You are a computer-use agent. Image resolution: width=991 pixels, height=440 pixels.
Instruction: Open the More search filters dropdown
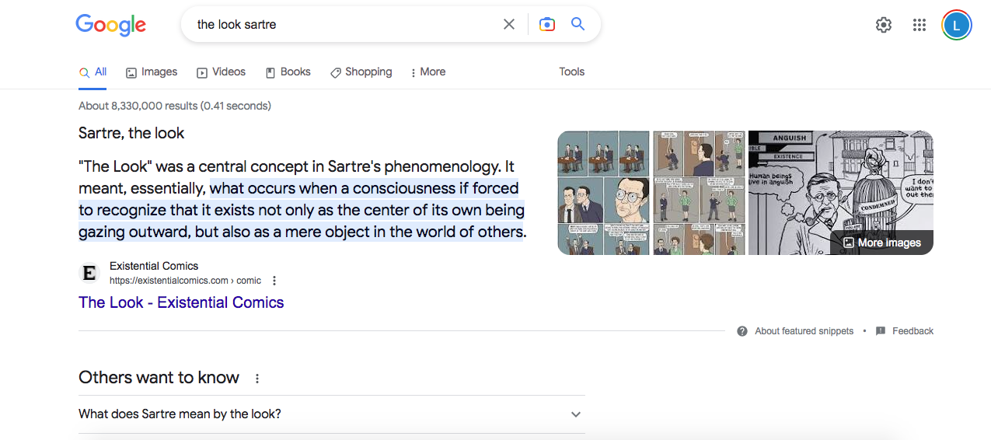tap(427, 72)
